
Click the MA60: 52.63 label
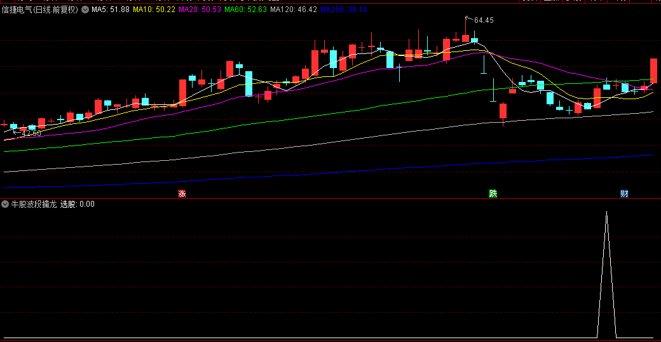pos(245,10)
